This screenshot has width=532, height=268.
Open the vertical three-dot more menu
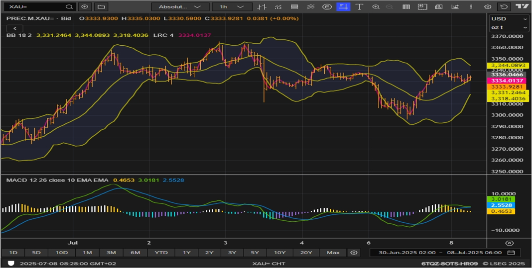[471, 7]
